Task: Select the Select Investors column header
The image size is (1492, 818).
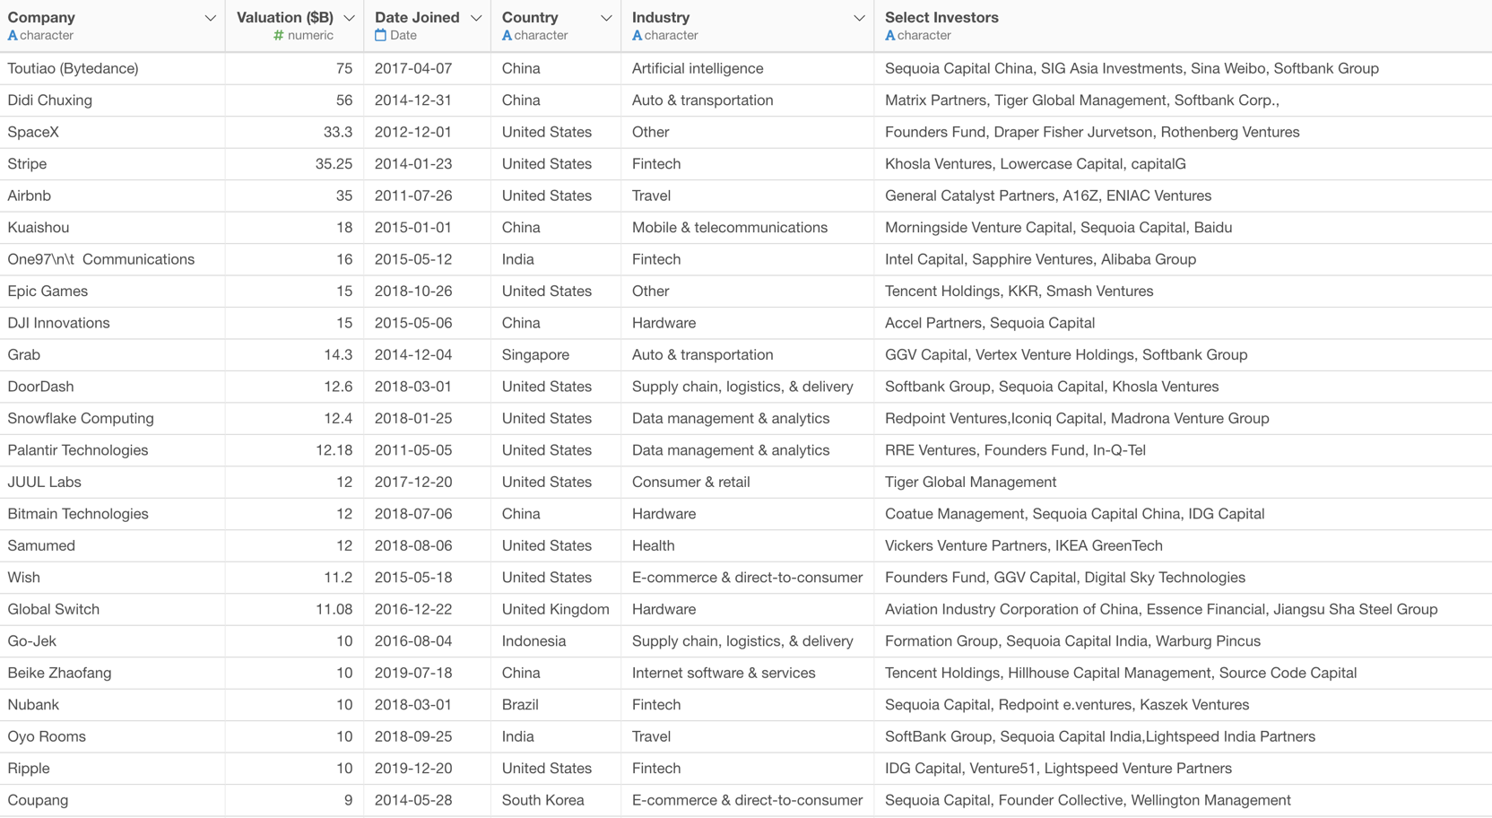Action: click(x=1183, y=25)
